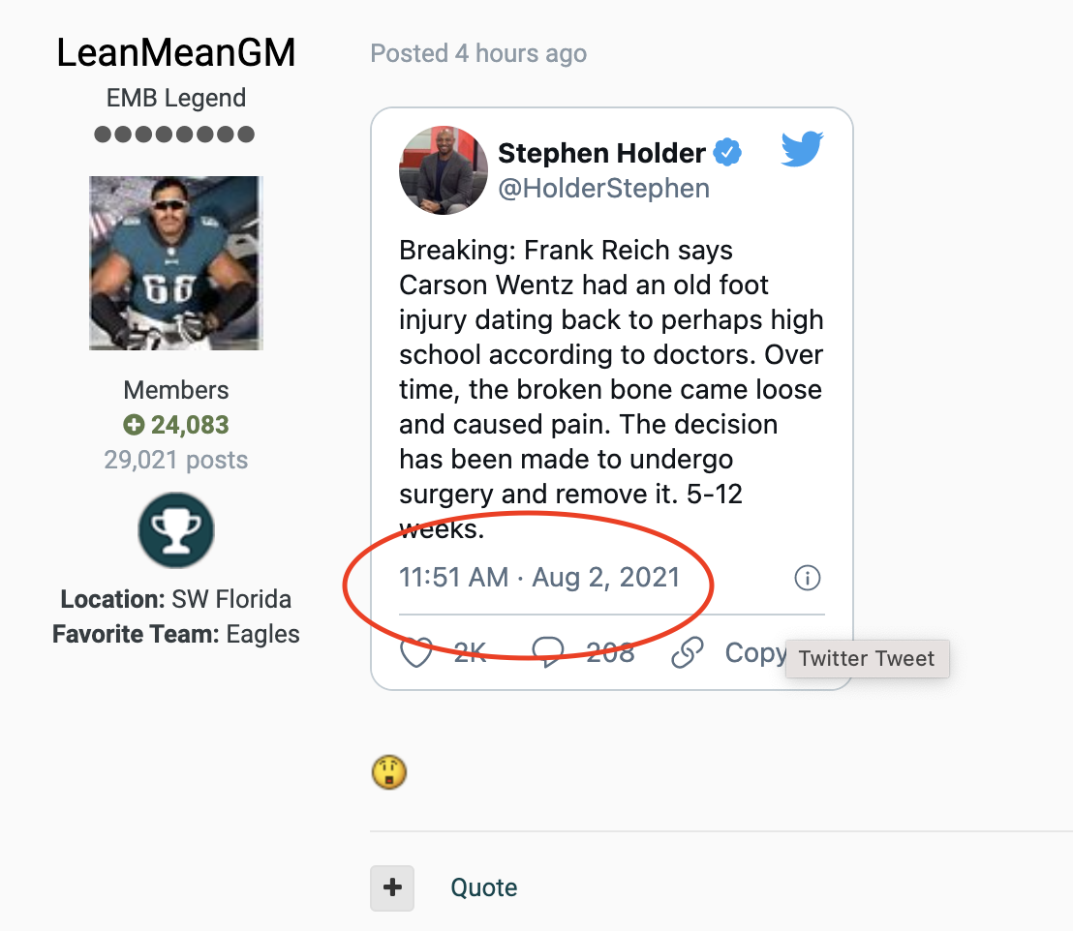Toggle multiquote with the plus button
Screen dimensions: 1073x931
pos(392,887)
